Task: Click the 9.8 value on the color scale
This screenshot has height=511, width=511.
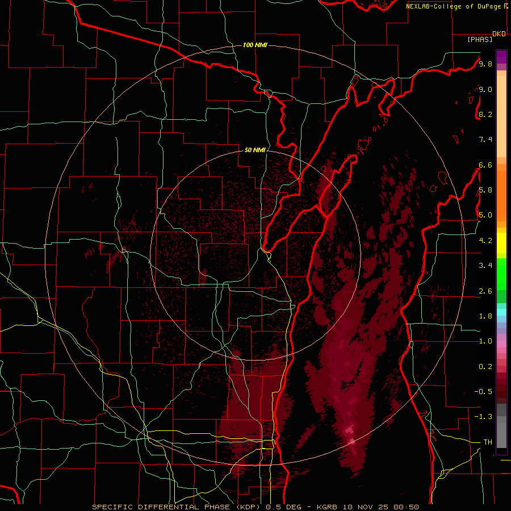Action: tap(485, 64)
